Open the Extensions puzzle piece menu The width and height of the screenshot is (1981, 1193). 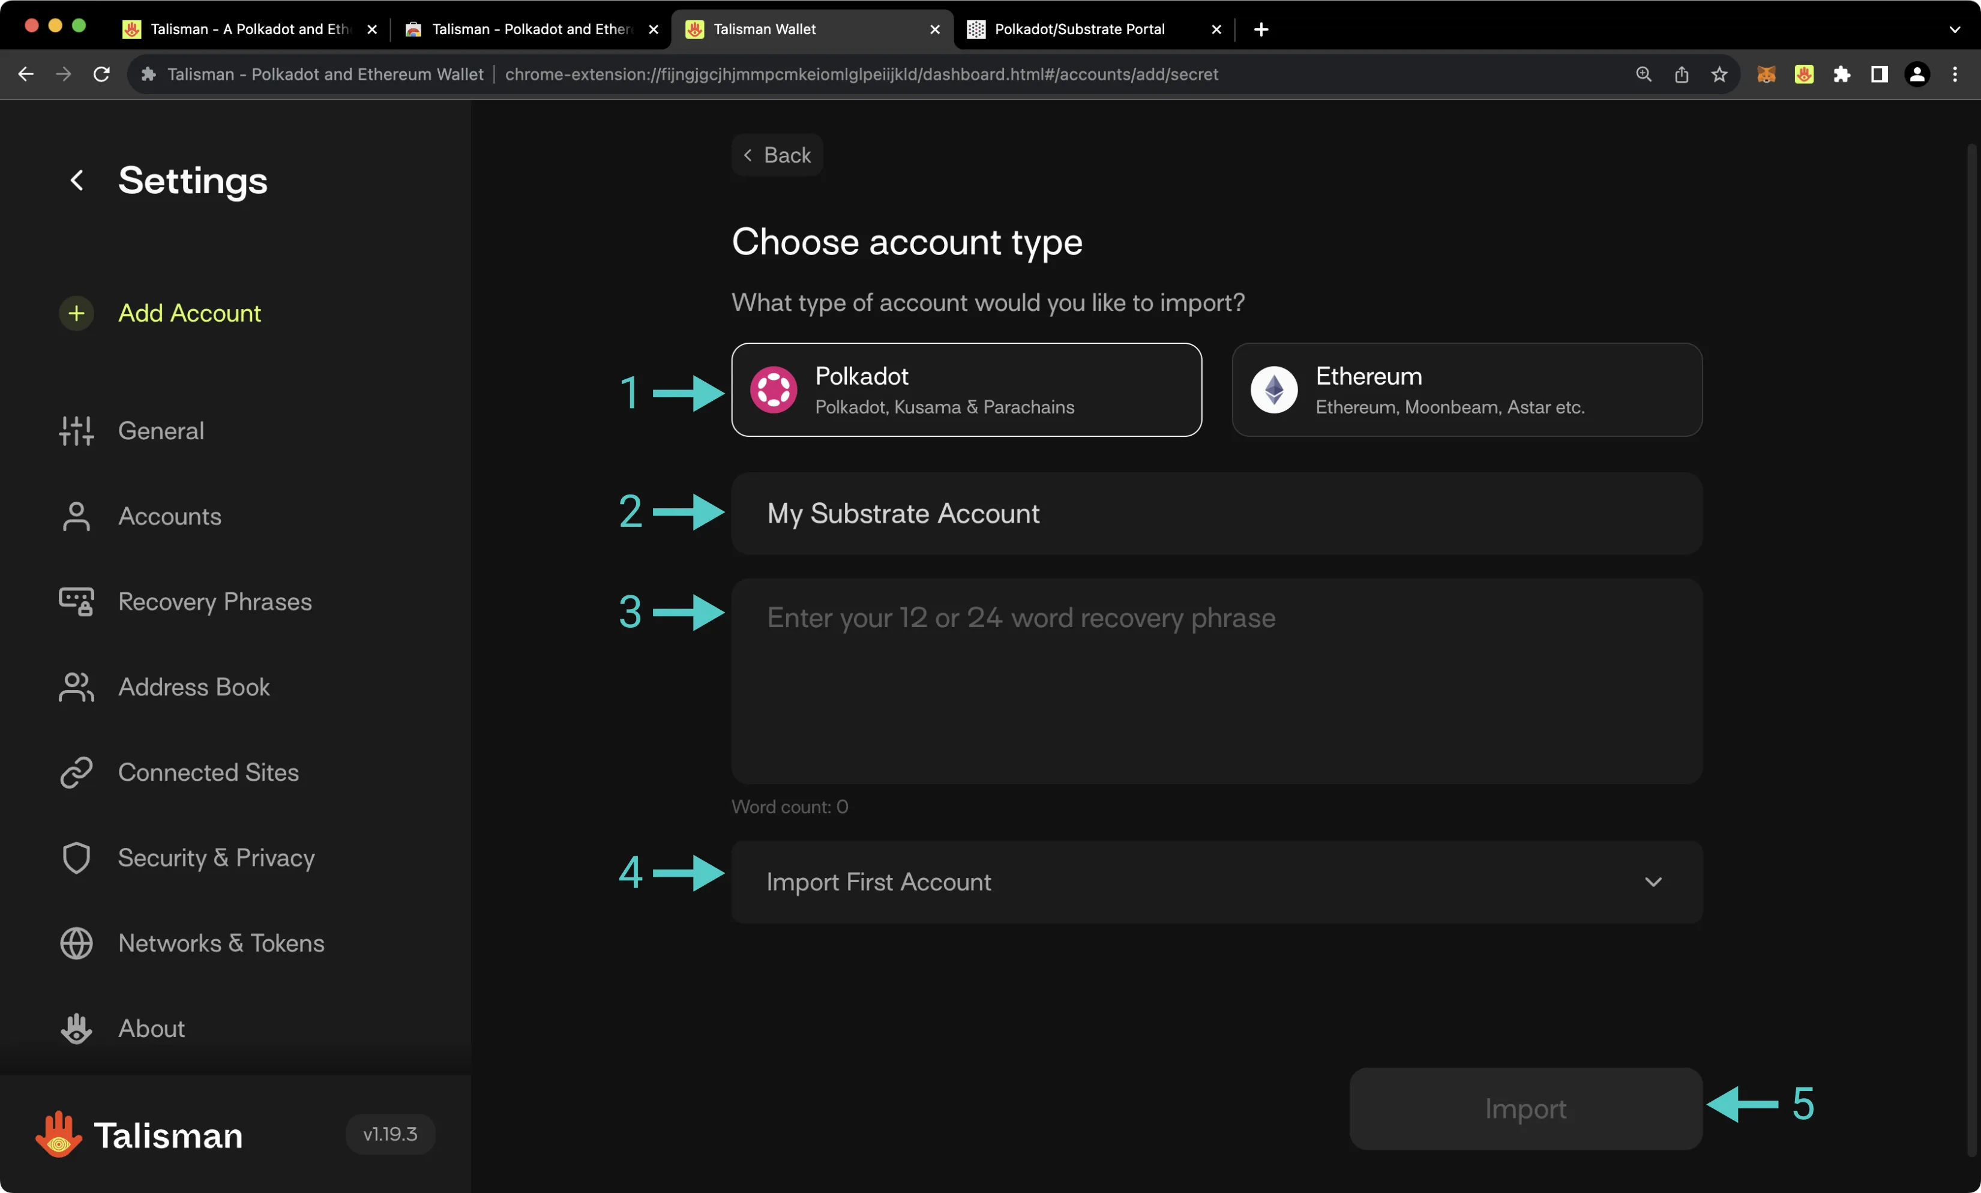click(1842, 74)
